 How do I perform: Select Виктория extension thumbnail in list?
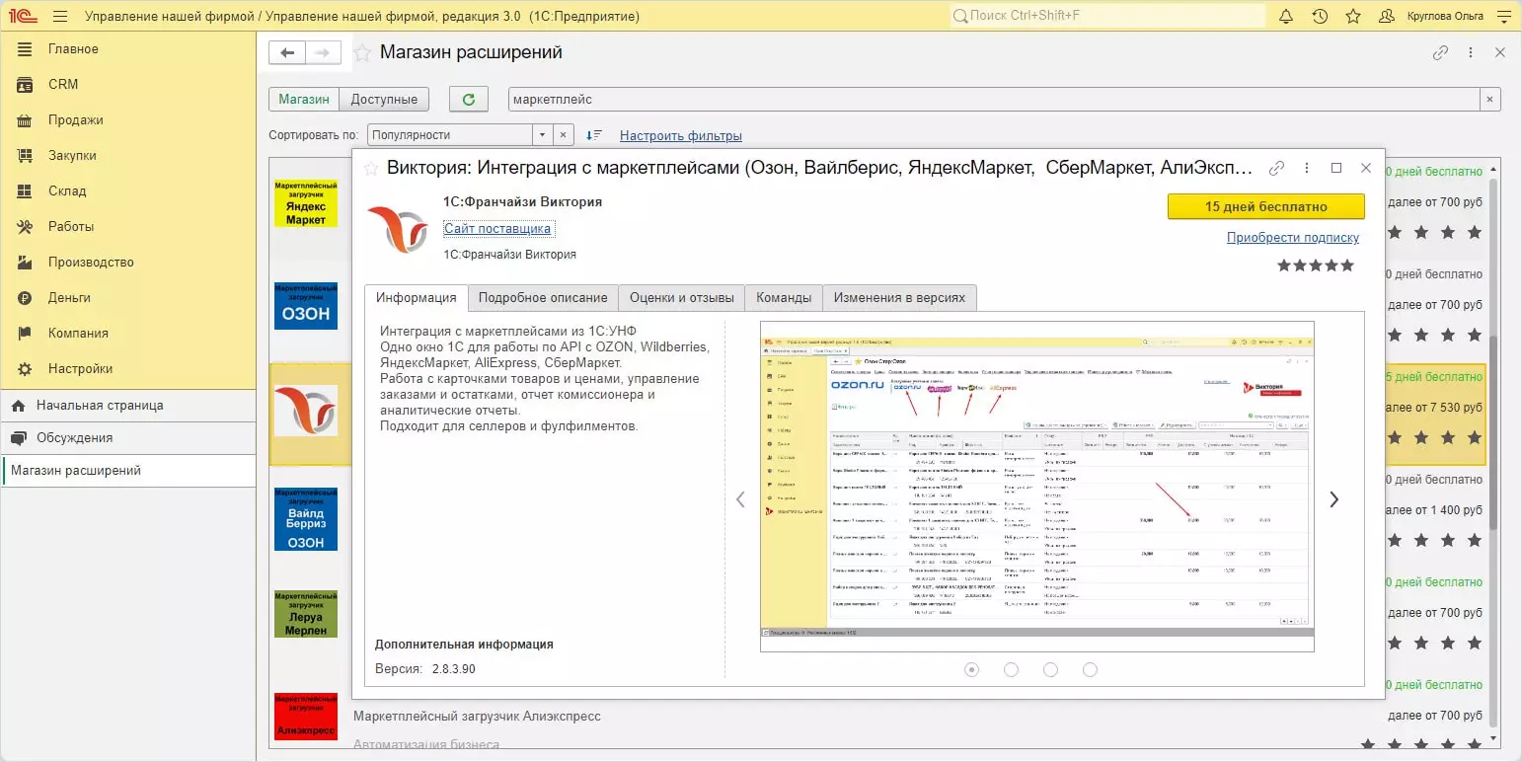[306, 411]
